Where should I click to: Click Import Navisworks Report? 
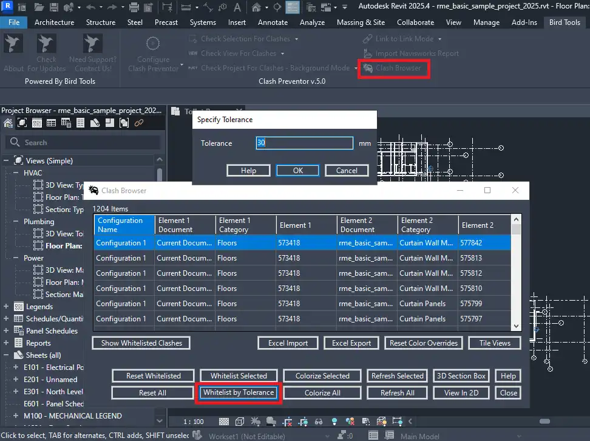coord(411,53)
